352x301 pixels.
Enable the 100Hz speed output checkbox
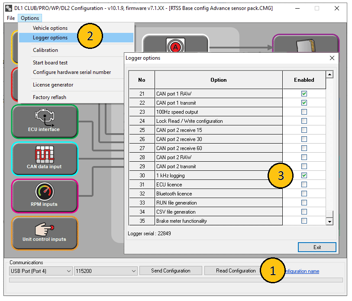[x=304, y=112]
